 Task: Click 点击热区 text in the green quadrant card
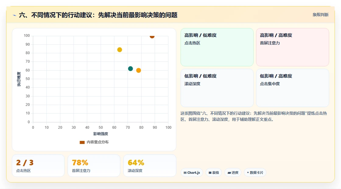pyautogui.click(x=192, y=43)
